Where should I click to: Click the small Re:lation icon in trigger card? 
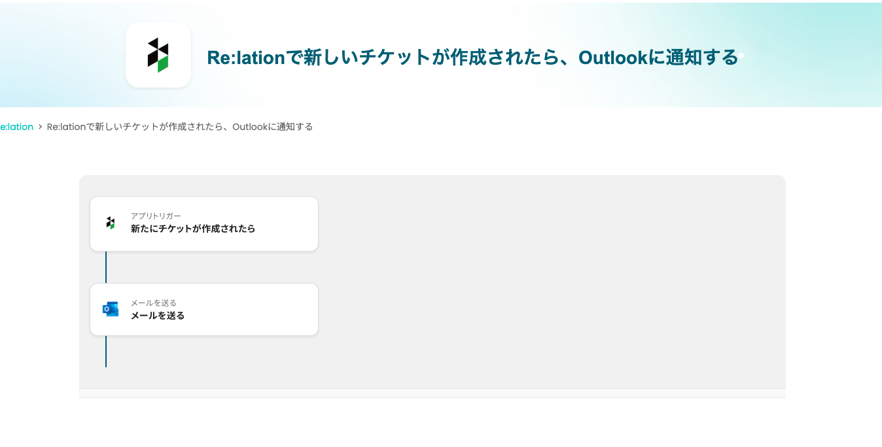tap(111, 223)
